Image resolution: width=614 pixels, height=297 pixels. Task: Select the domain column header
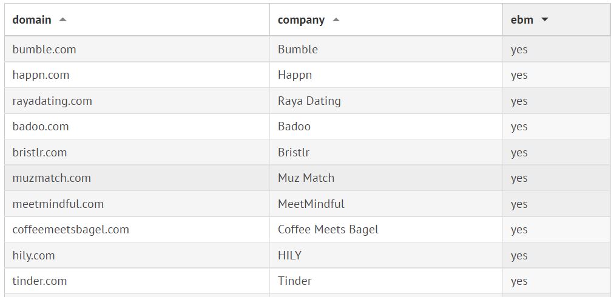coord(32,19)
